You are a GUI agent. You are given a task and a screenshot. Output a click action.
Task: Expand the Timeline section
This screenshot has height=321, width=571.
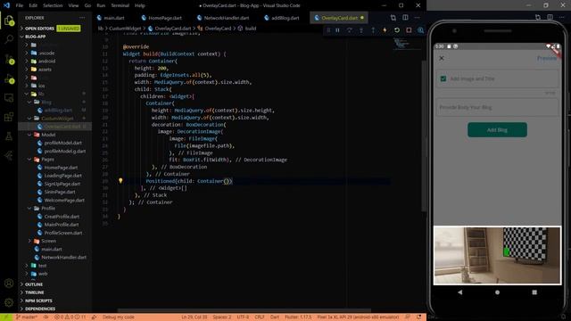tap(35, 292)
